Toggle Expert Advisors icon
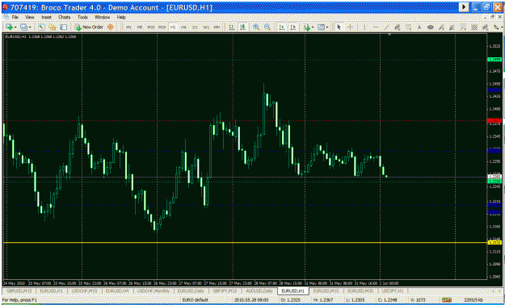The image size is (505, 305). coord(110,27)
